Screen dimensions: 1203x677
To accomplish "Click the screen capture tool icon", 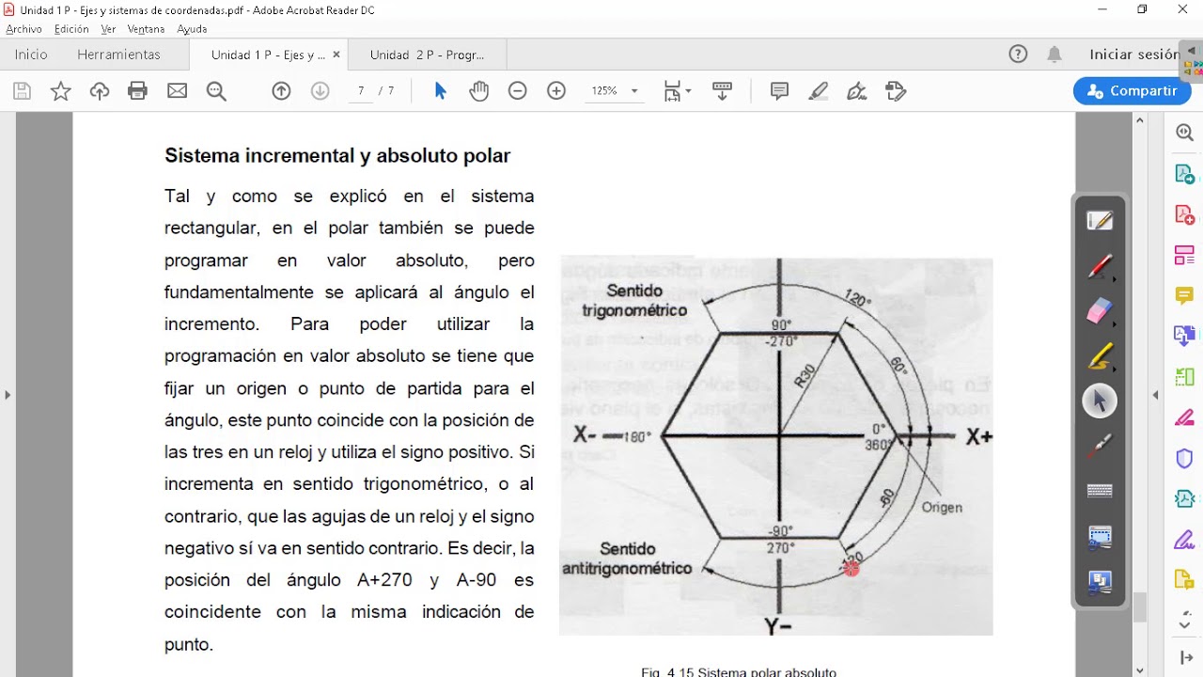I will [1100, 537].
